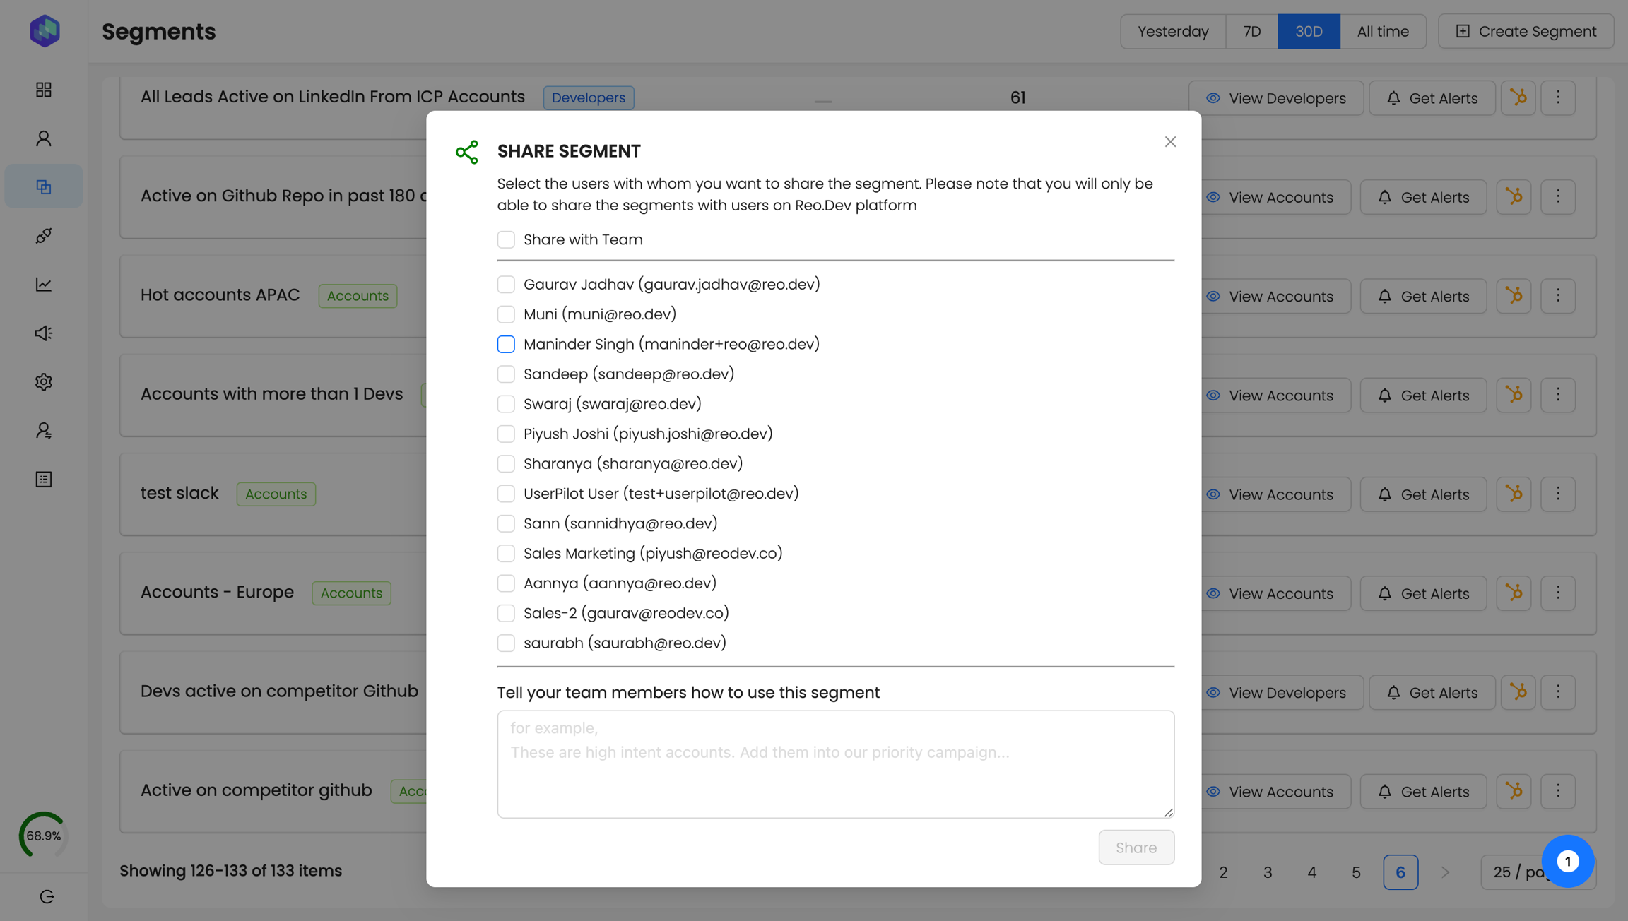Open the settings gear in sidebar
Screen dimensions: 1628x921
[x=44, y=382]
